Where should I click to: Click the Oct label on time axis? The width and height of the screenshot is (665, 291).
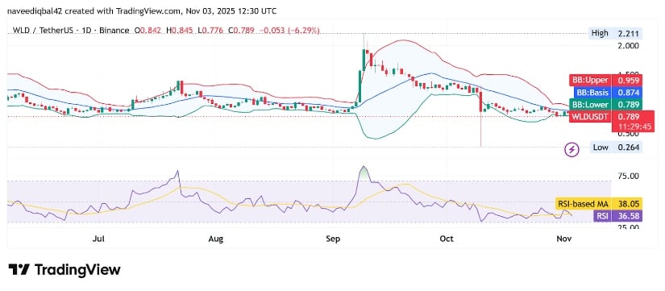tap(447, 239)
